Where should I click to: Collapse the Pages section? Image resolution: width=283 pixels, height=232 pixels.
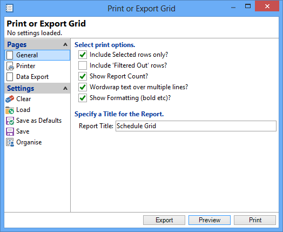[x=65, y=44]
